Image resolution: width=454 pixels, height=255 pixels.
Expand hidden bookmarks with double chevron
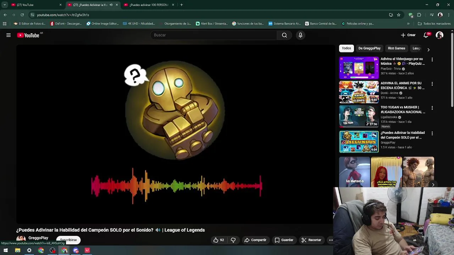point(408,24)
